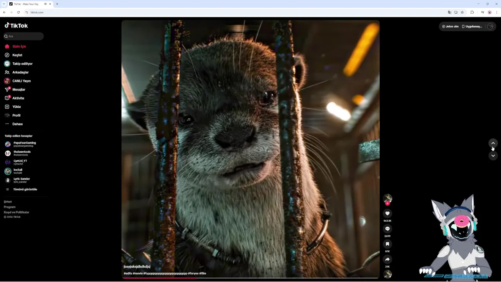Open thelawntools account

[18, 153]
